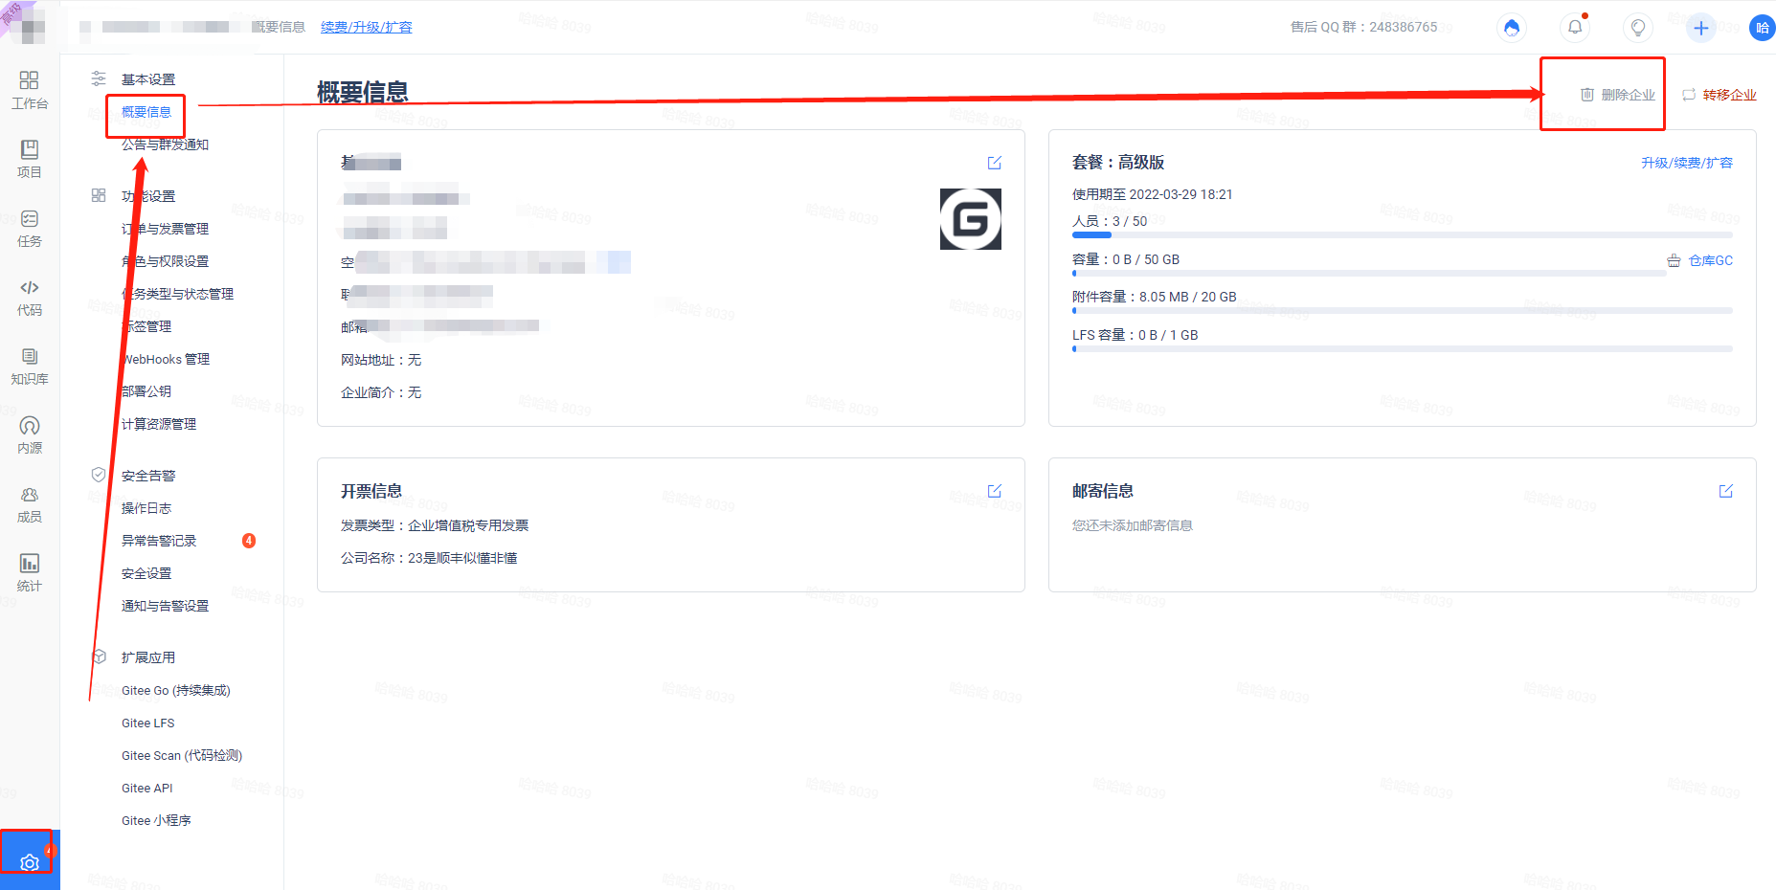Click 您还未添加邮寄信息 text
Image resolution: width=1776 pixels, height=890 pixels.
1133,525
